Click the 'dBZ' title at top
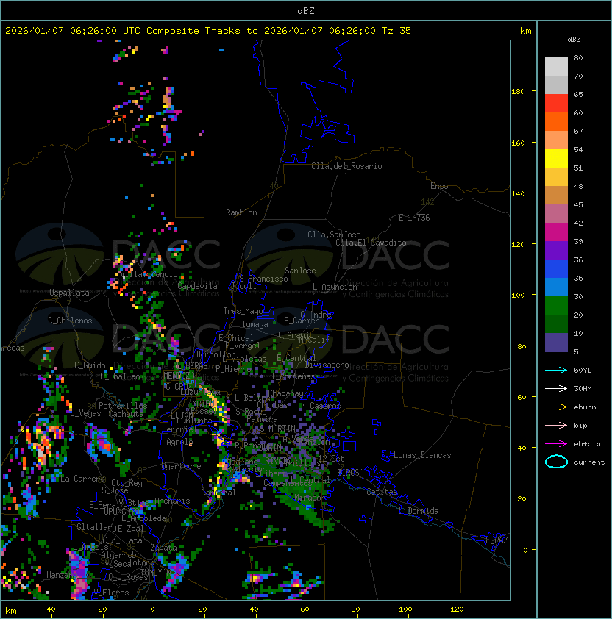The height and width of the screenshot is (619, 612). pos(306,11)
